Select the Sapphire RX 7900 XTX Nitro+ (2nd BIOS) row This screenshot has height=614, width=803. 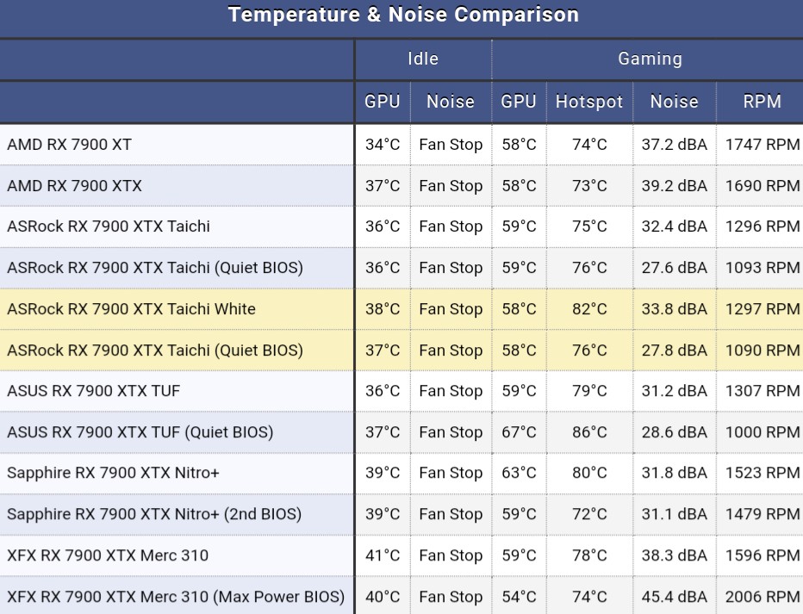[154, 514]
